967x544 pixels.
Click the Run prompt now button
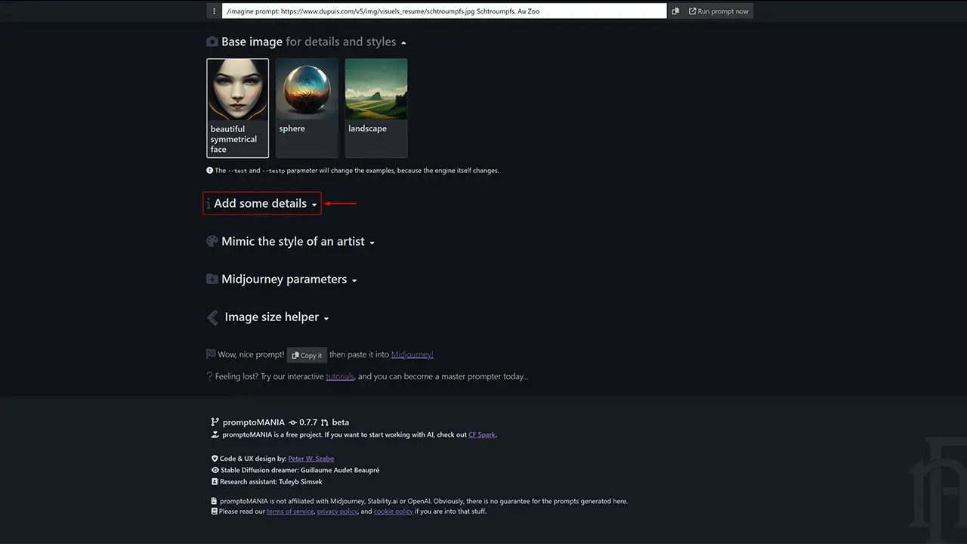coord(718,11)
